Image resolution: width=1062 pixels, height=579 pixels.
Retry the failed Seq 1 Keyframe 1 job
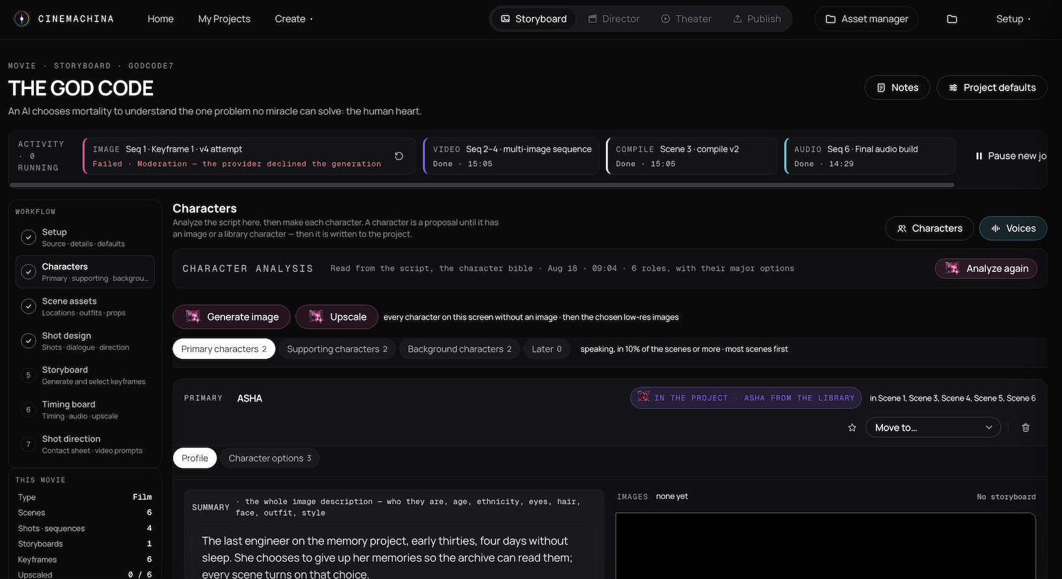pyautogui.click(x=399, y=156)
